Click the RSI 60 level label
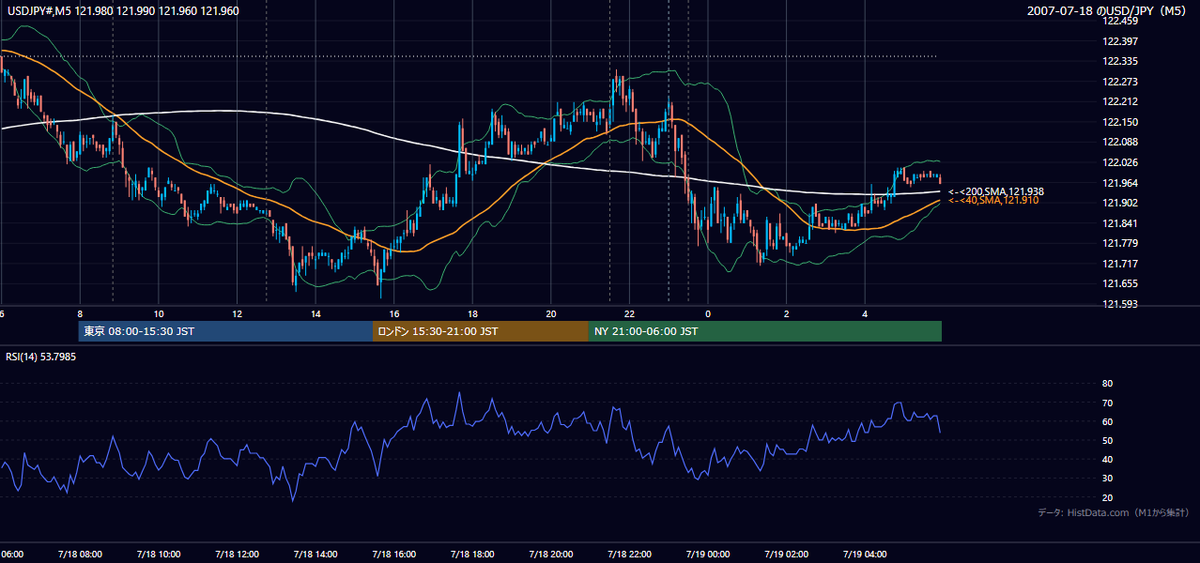This screenshot has width=1200, height=563. tap(1107, 421)
